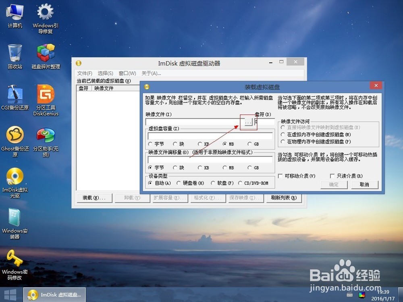Select GB unit for virtual disk size
403x302 pixels.
click(x=250, y=144)
